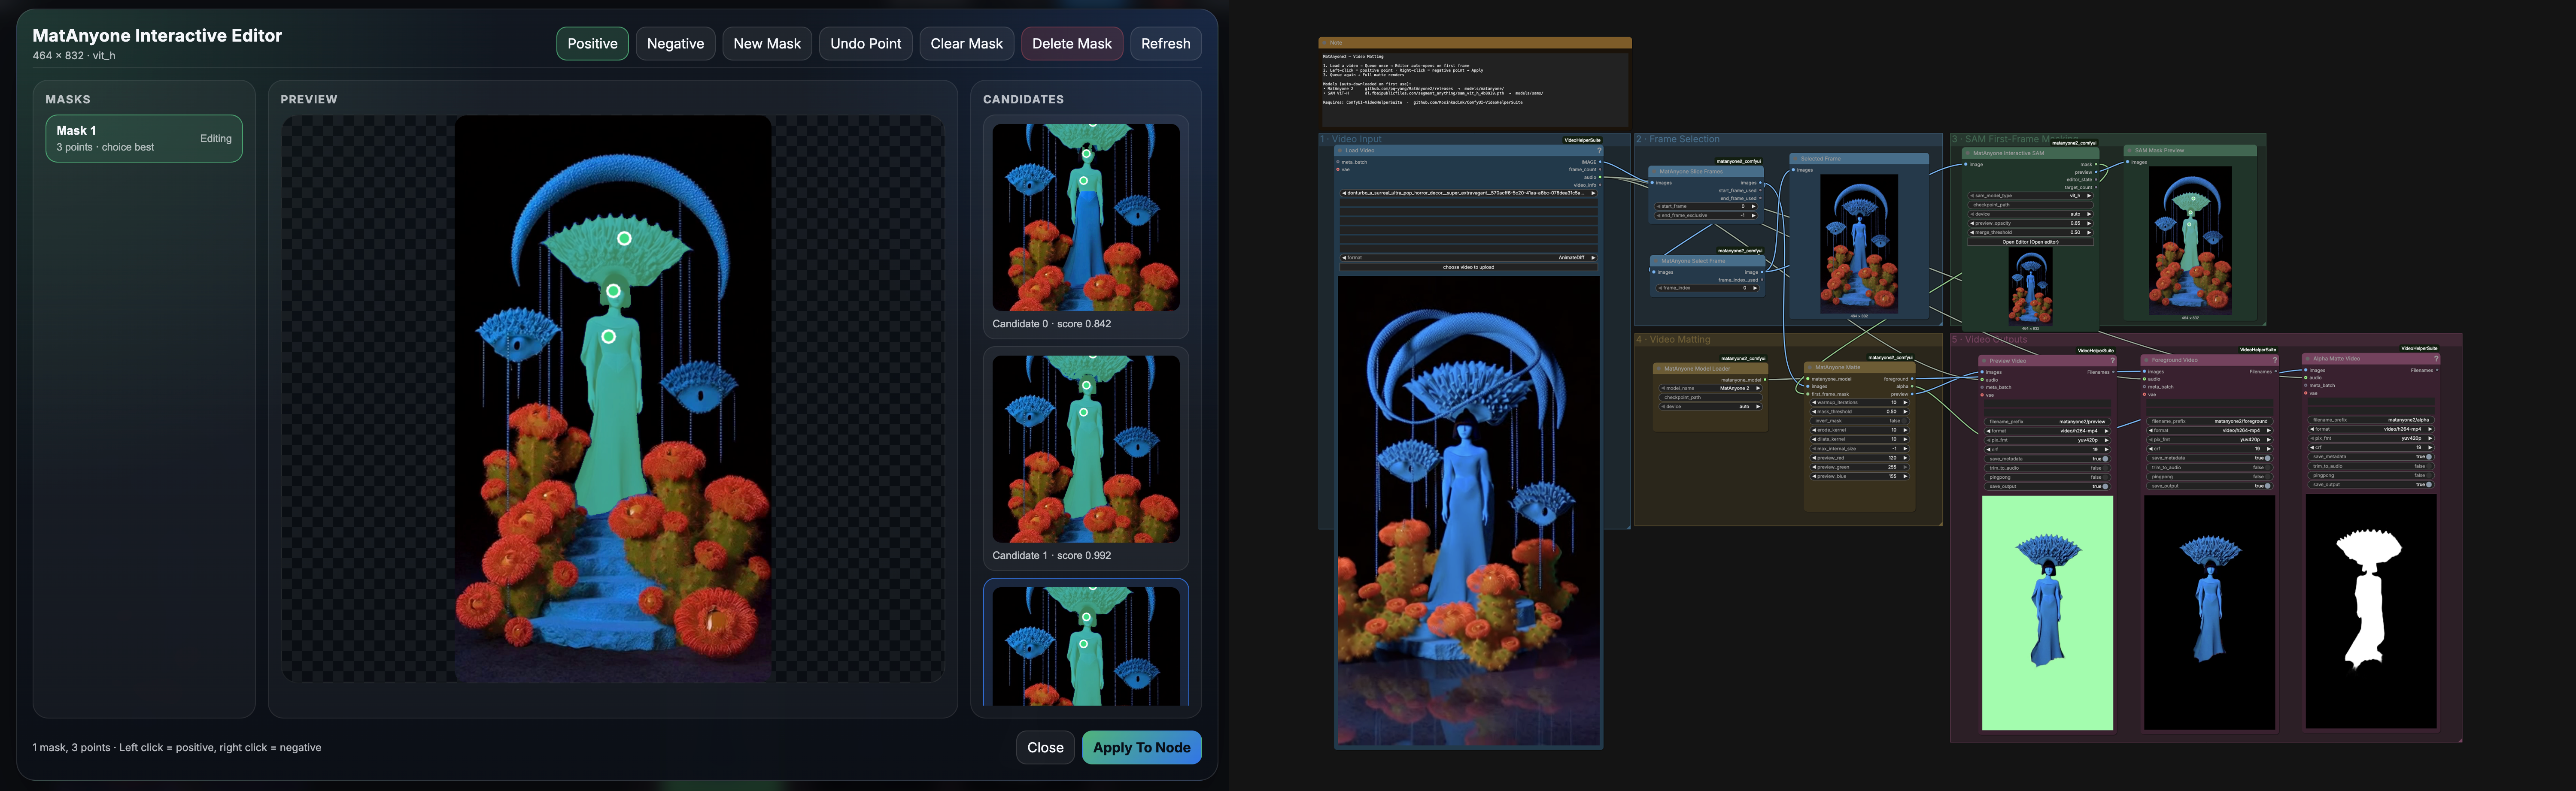2576x791 pixels.
Task: Collapse the Load Video node via header dot
Action: tap(1340, 151)
